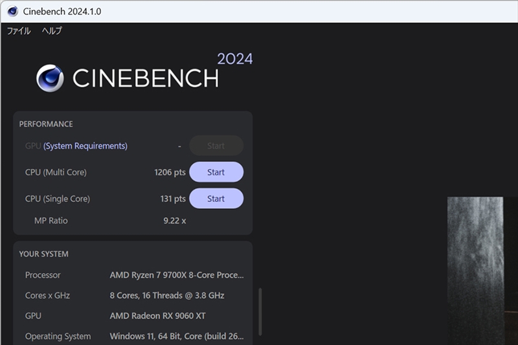
Task: Click the AMD Ryzen 7 9700X processor name
Action: (177, 275)
